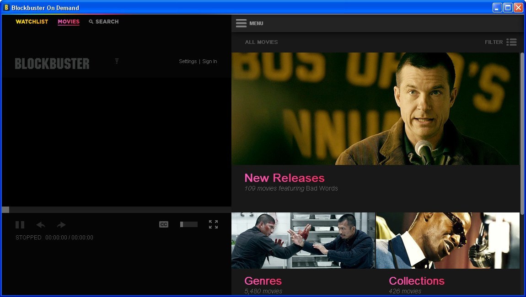Enter fullscreen with the expand icon

tap(213, 224)
